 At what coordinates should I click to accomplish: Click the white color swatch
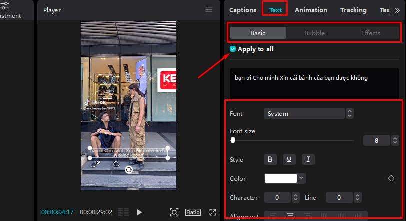pos(280,178)
